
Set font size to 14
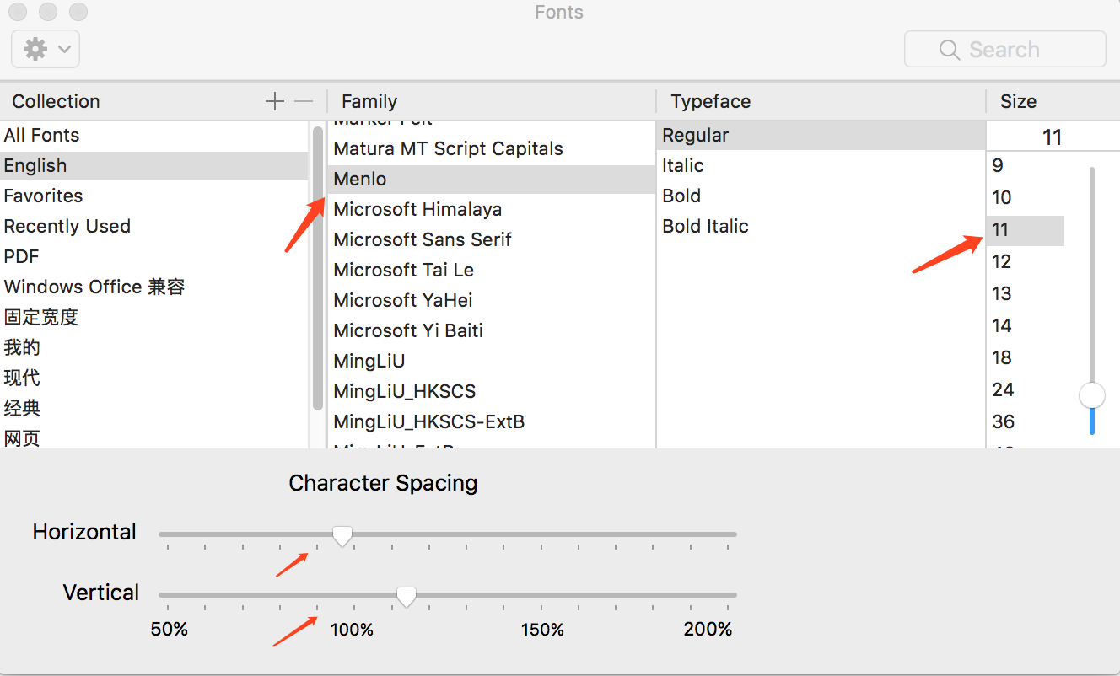tap(1001, 325)
